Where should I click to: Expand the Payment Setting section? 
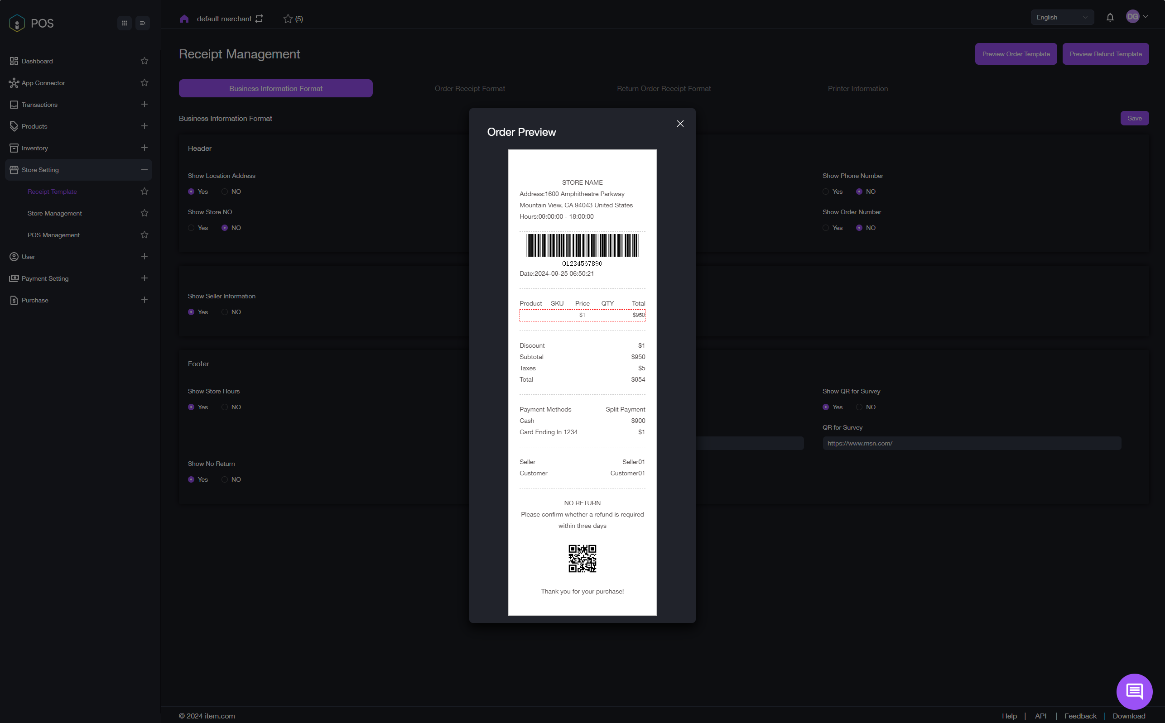pos(144,278)
